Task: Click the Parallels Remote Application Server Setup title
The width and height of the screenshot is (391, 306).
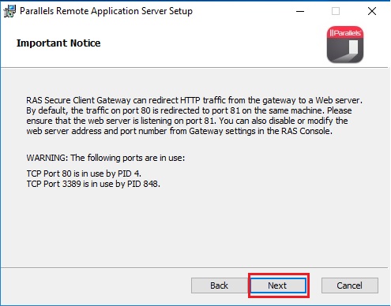Action: 106,11
